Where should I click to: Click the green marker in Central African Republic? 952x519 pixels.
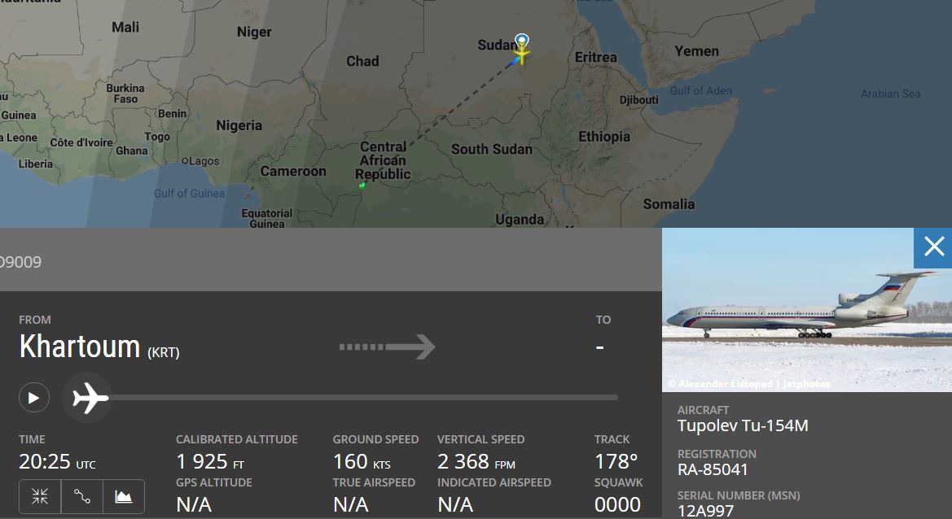coord(362,185)
